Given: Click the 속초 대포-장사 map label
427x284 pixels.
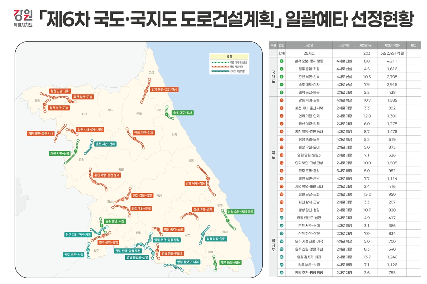Looking at the screenshot, I should (182, 113).
